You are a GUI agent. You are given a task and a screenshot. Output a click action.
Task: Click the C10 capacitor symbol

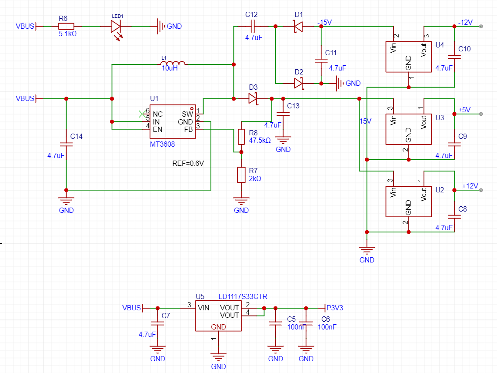[454, 57]
